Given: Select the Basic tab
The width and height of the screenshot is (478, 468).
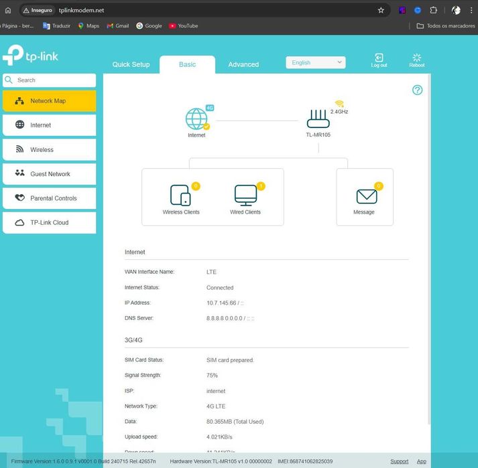Looking at the screenshot, I should [x=187, y=64].
